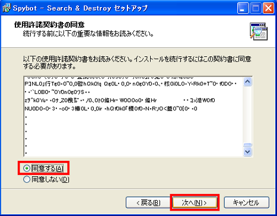Click the setup wizard icon in the header
This screenshot has width=277, height=216.
pos(259,31)
